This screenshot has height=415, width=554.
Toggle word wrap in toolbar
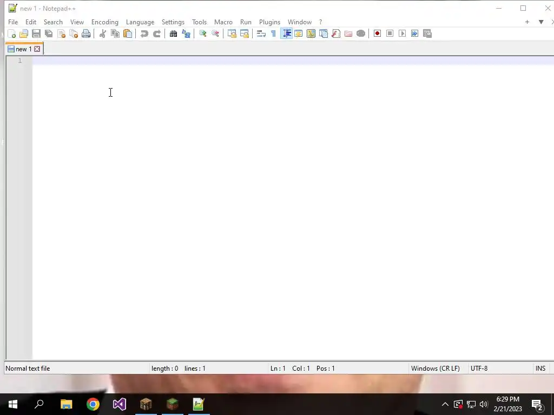click(261, 34)
